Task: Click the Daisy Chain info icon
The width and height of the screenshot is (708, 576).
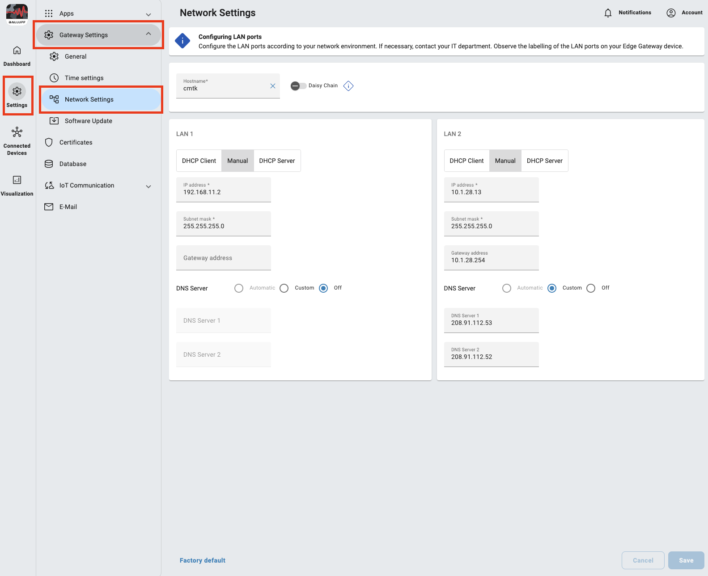Action: pos(348,86)
